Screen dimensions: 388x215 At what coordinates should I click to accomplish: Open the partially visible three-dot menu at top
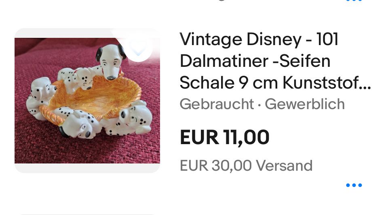354,0
